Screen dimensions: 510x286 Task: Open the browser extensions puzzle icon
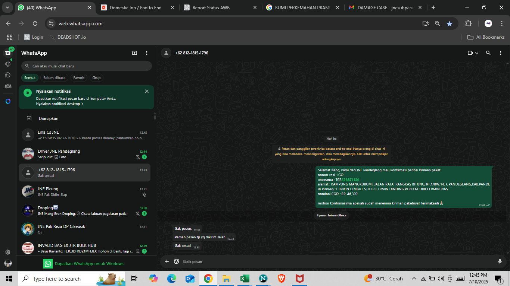pos(469,23)
